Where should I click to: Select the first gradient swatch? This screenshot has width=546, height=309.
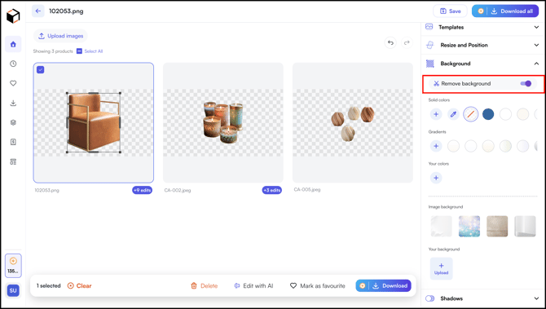pyautogui.click(x=453, y=146)
